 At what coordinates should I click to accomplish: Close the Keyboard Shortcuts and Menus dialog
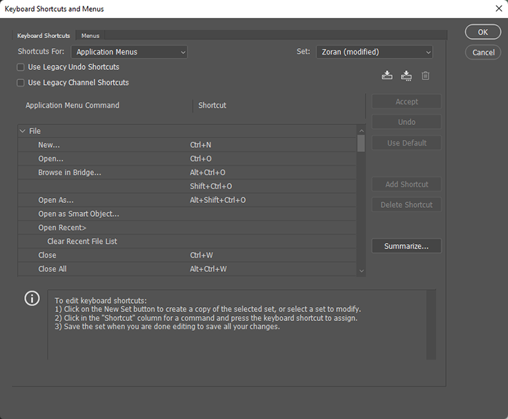(498, 8)
